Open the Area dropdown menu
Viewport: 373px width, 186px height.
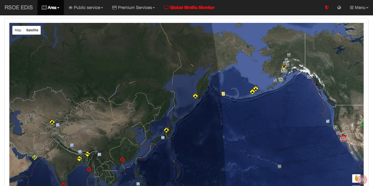pyautogui.click(x=50, y=8)
